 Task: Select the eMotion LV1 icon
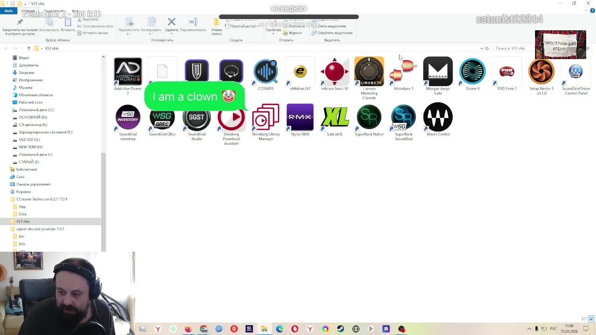click(x=300, y=72)
